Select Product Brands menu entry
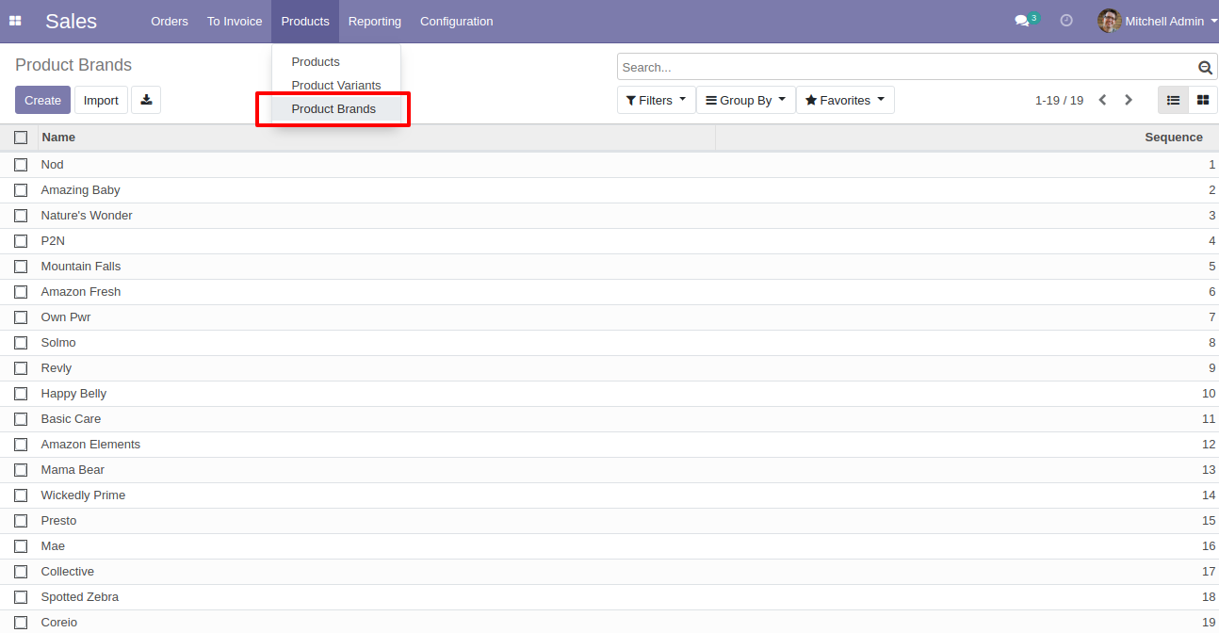The image size is (1219, 633). 336,109
